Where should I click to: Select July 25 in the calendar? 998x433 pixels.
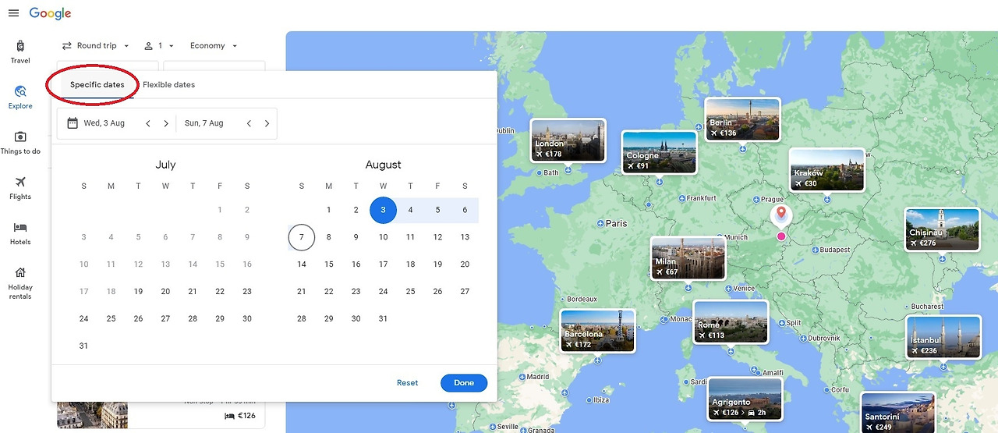point(111,318)
